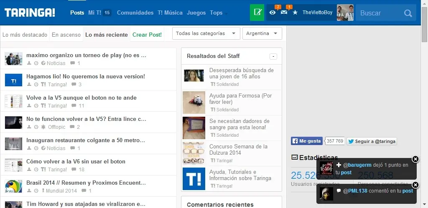Viewport: 428px width, 208px height.
Task: Click the search magnifier icon
Action: pos(408,13)
